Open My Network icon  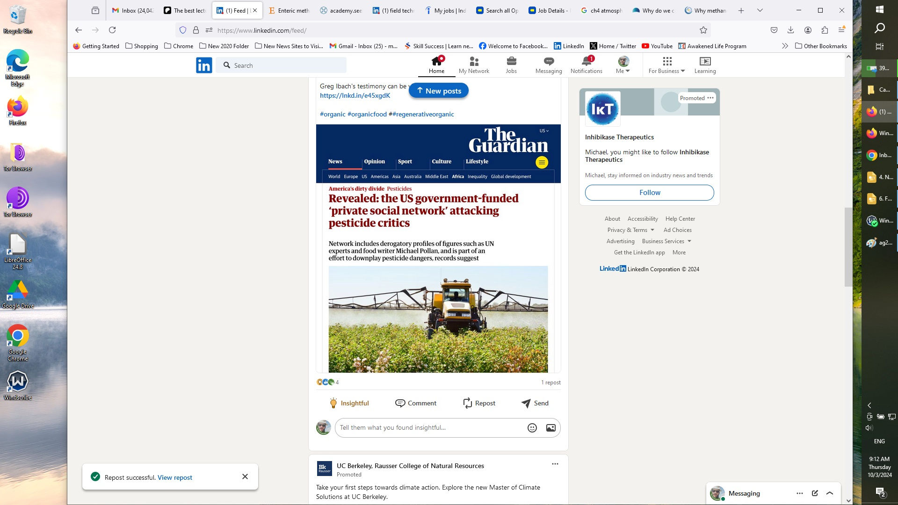point(474,65)
